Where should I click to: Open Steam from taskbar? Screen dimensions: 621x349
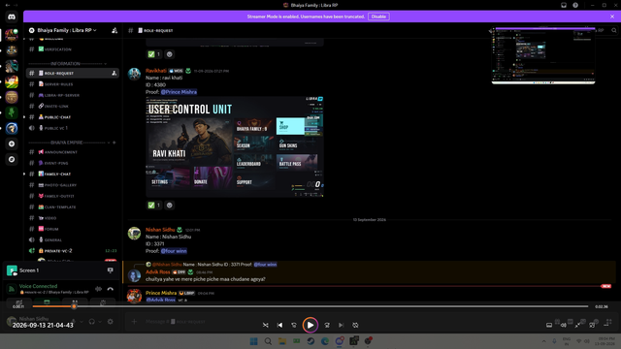point(310,341)
